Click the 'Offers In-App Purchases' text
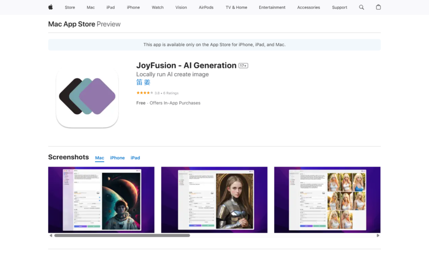The width and height of the screenshot is (429, 258). point(175,103)
